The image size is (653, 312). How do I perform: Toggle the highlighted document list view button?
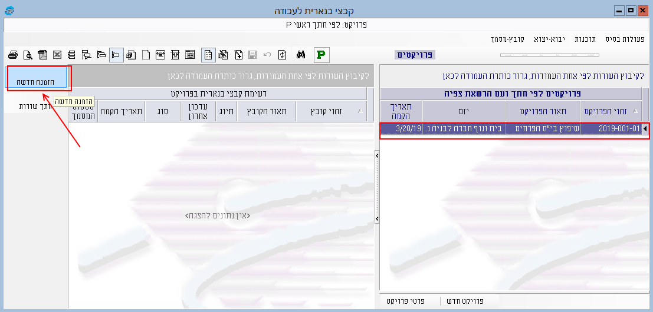tap(208, 55)
